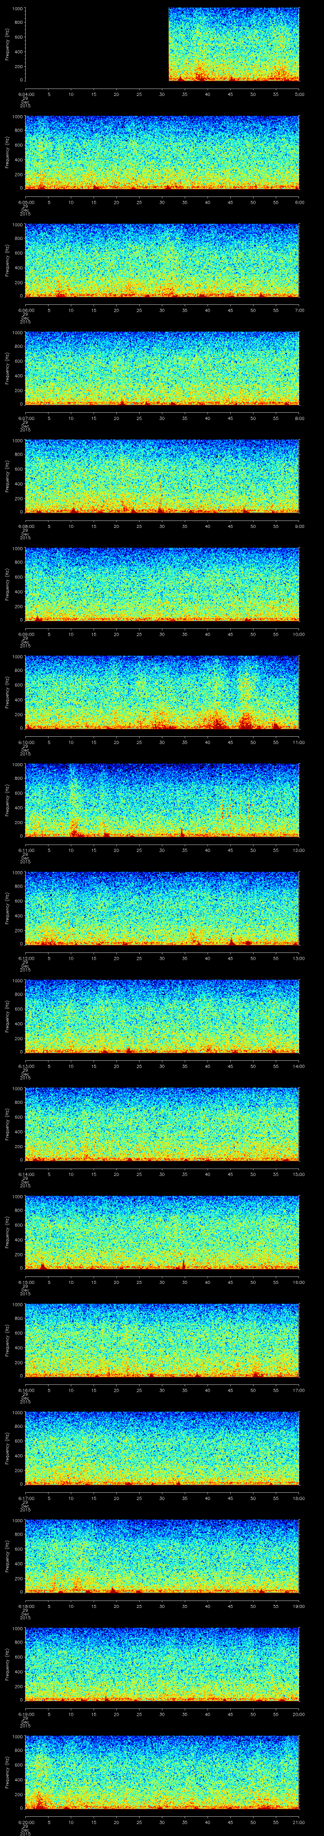Click the 6:11:00 start time label
The width and height of the screenshot is (324, 1836).
point(26,850)
